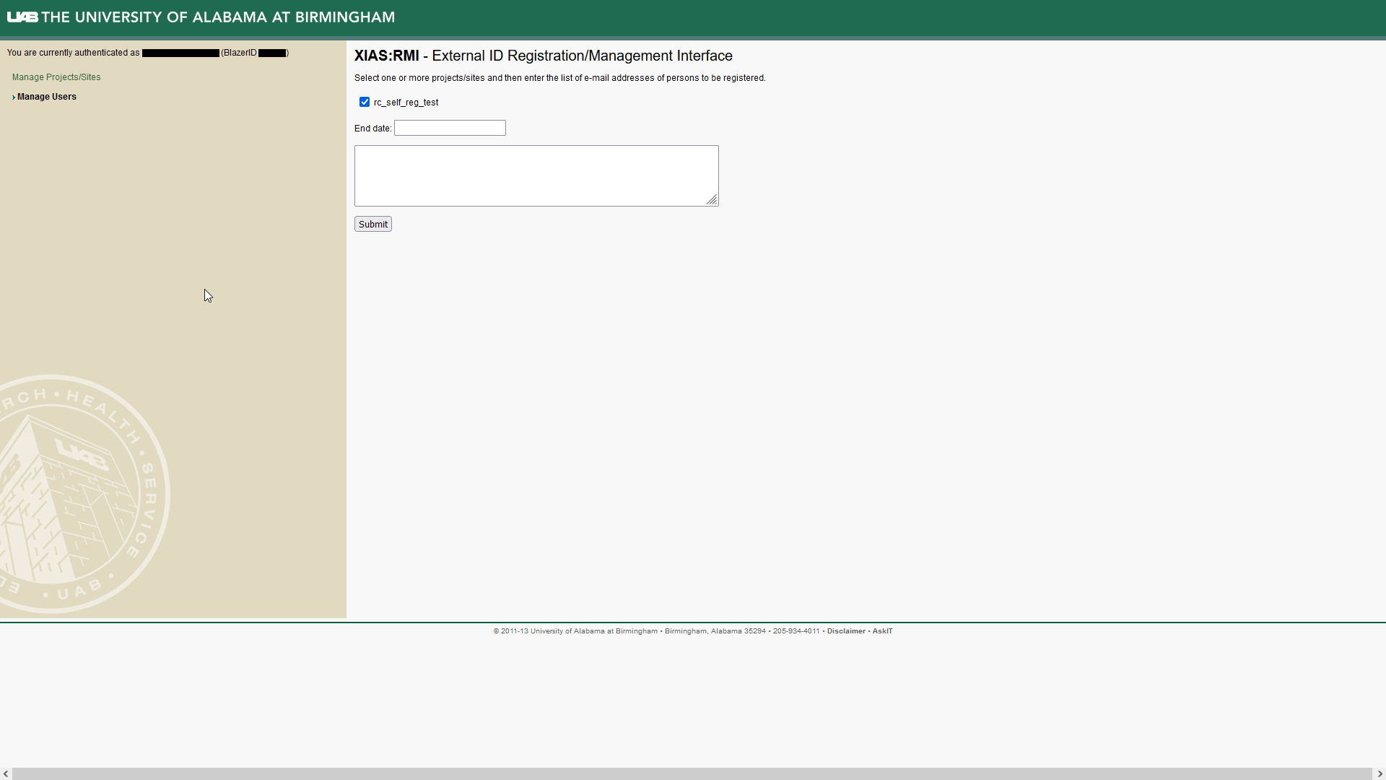Click the horizontal scrollbar track
Screen dimensions: 1386x780
tap(692, 774)
